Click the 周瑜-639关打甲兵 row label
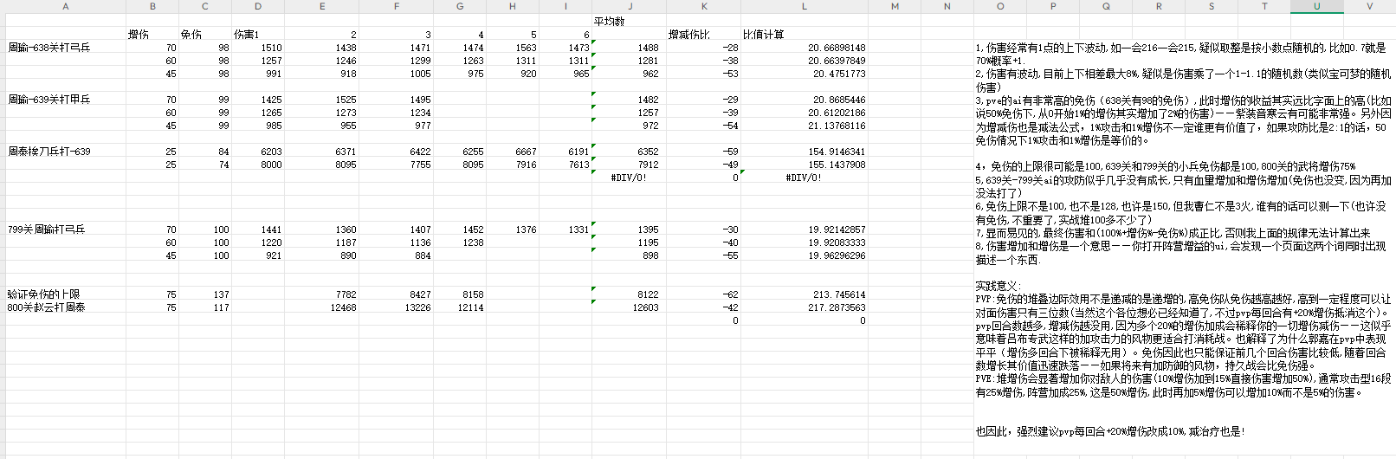1396x459 pixels. point(49,100)
